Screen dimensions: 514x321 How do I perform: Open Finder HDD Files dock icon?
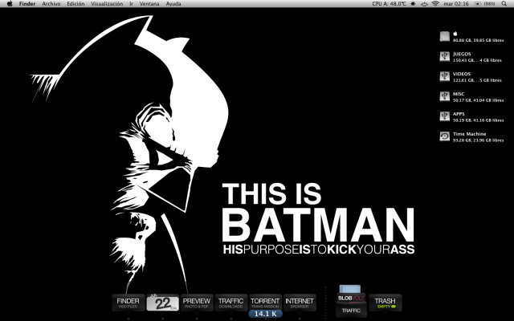pyautogui.click(x=128, y=303)
